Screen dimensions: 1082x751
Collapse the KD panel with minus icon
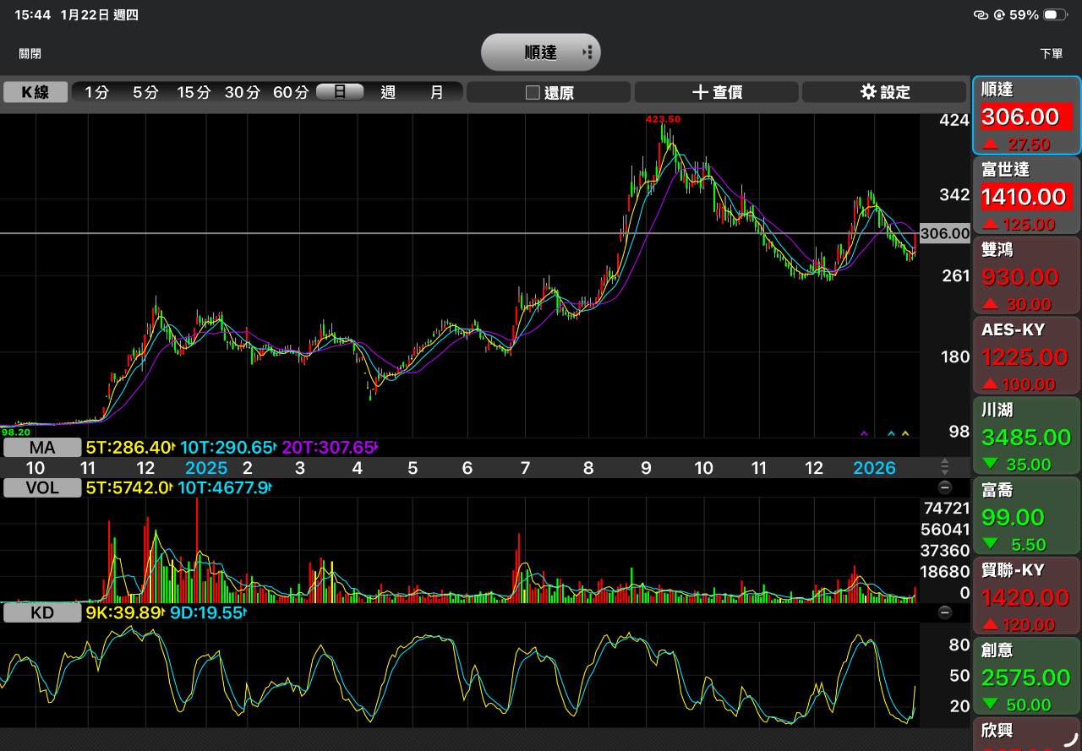click(945, 612)
